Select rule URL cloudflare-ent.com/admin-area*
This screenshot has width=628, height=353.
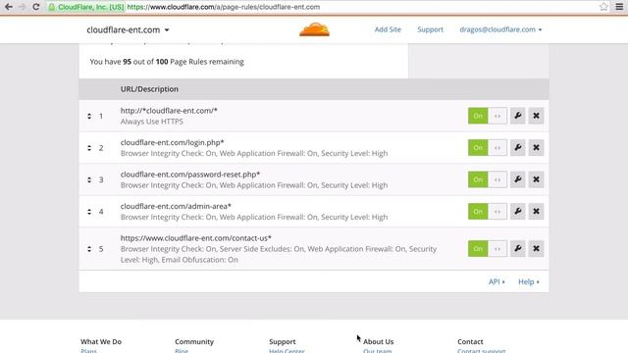click(x=176, y=206)
